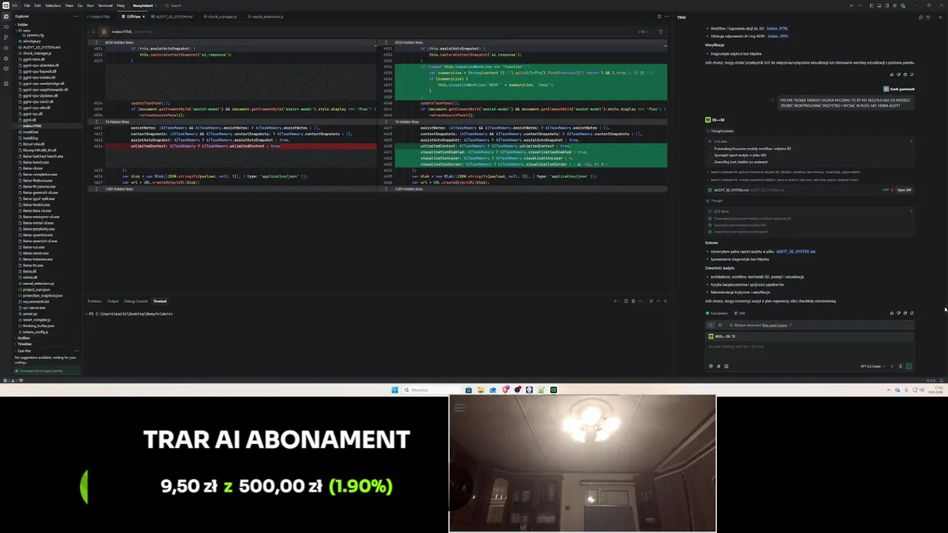Show hidden system tray icons
948x533 pixels.
coord(889,390)
